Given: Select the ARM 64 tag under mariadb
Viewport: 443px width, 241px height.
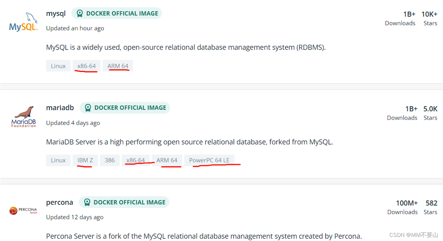Looking at the screenshot, I should point(167,160).
